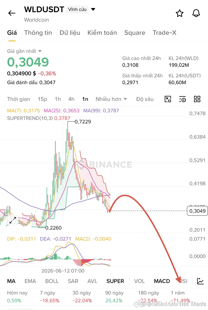Image resolution: width=208 pixels, height=310 pixels.
Task: Open chart indicator settings icon
Action: pos(182,99)
